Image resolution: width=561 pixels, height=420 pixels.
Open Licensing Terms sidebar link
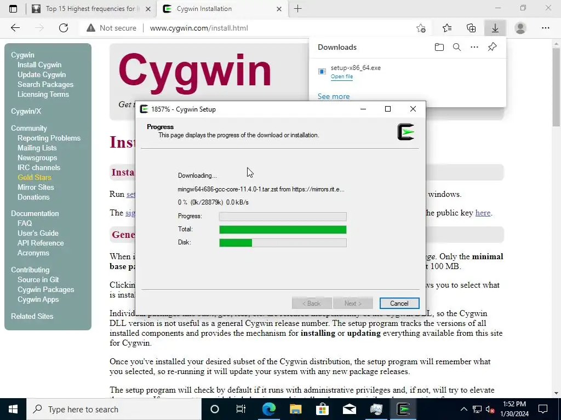[43, 94]
